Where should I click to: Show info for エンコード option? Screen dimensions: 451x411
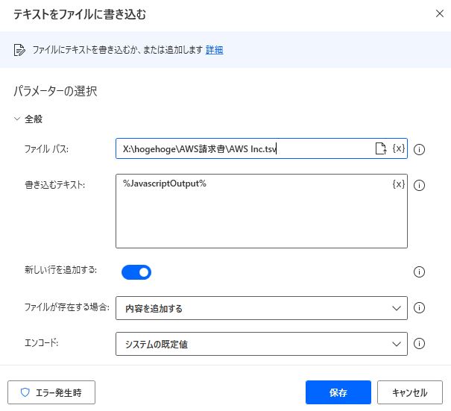419,343
